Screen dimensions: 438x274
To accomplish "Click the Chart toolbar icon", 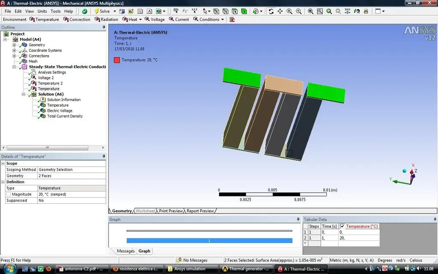I will 140,11.
